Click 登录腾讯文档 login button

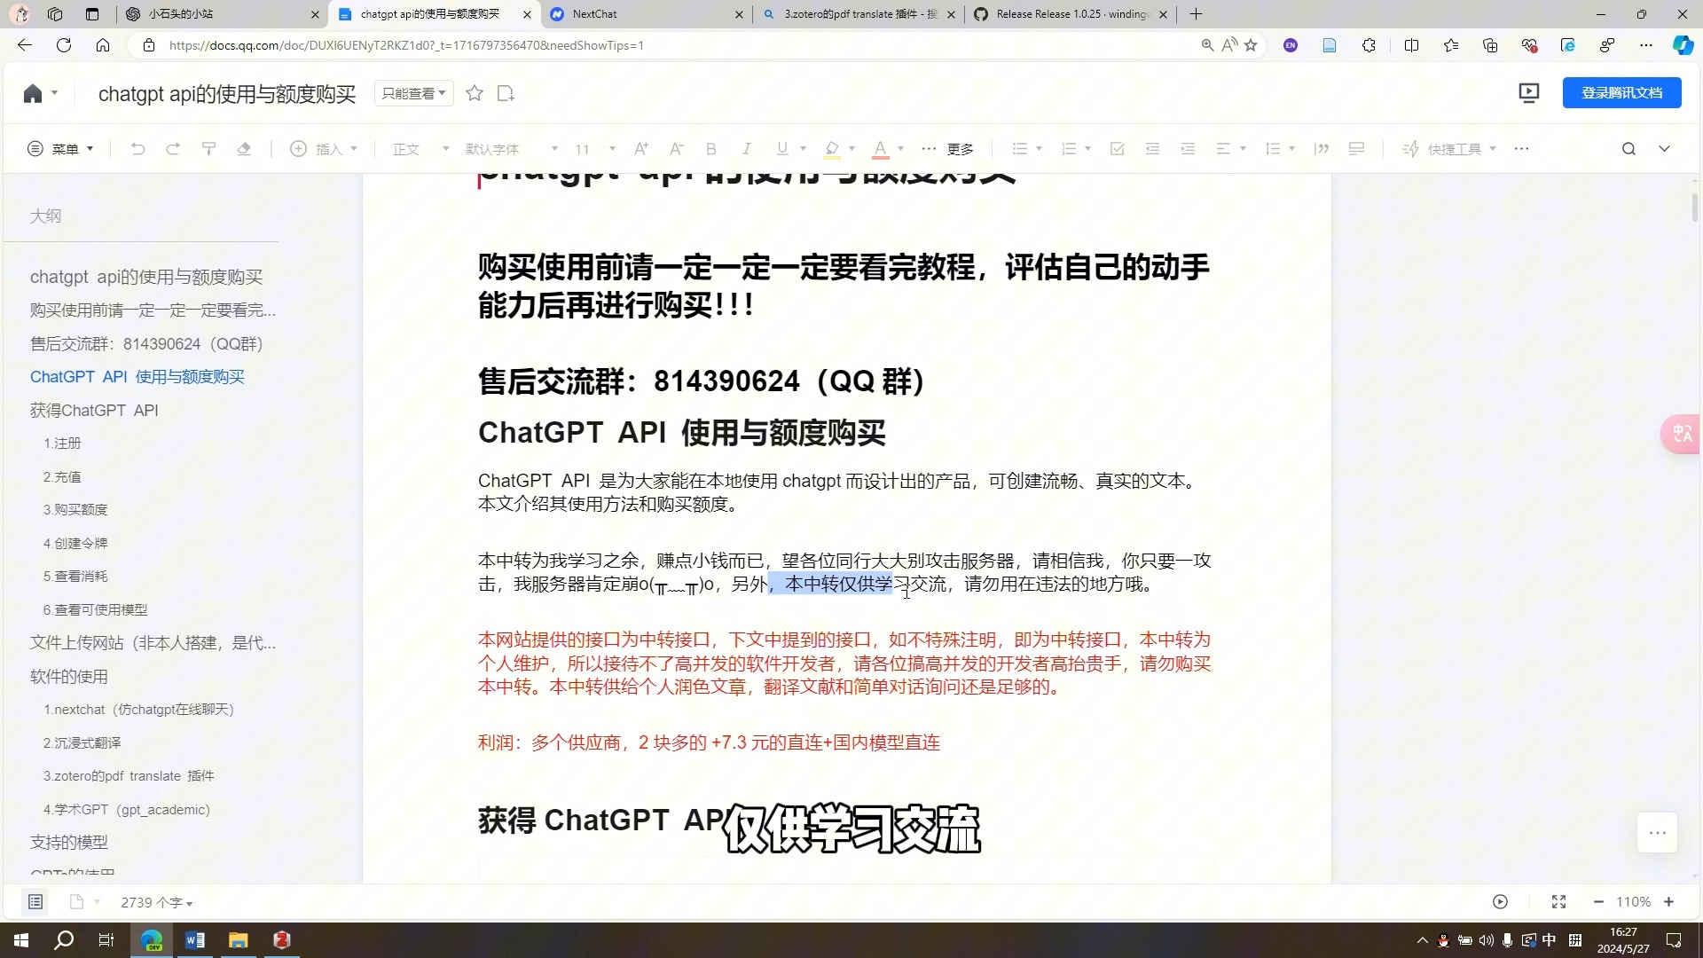coord(1621,93)
